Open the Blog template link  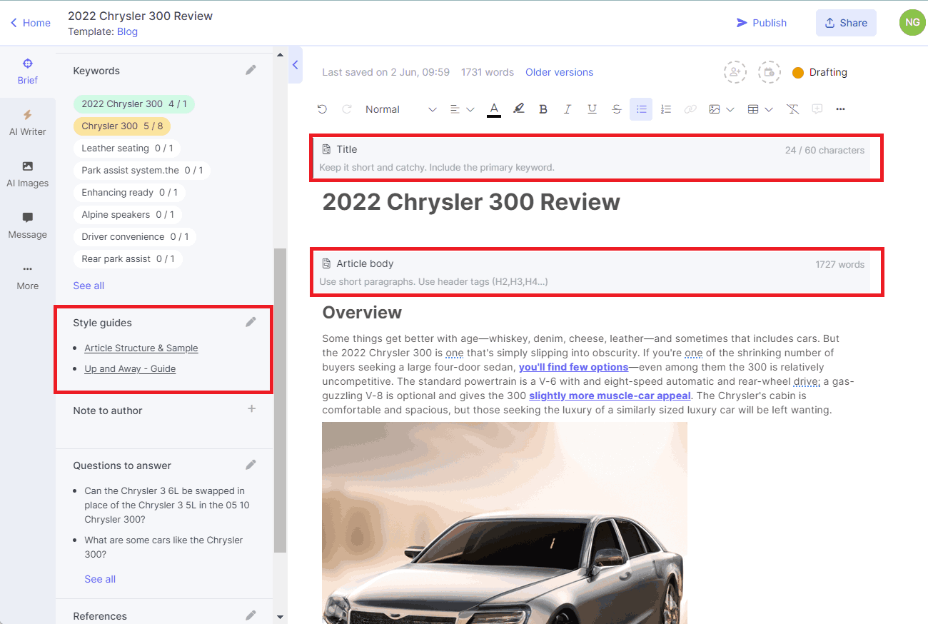127,31
